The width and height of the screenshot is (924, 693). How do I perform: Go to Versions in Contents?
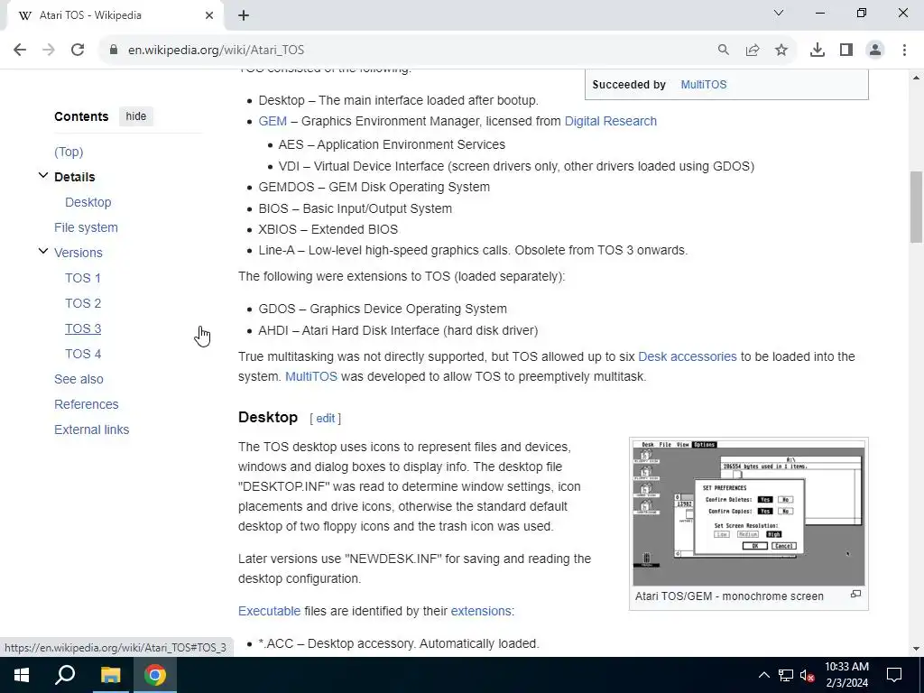pyautogui.click(x=79, y=253)
